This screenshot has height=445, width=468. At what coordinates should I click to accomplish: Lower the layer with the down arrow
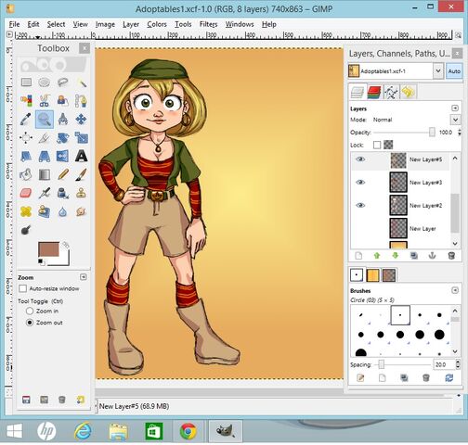coord(396,256)
